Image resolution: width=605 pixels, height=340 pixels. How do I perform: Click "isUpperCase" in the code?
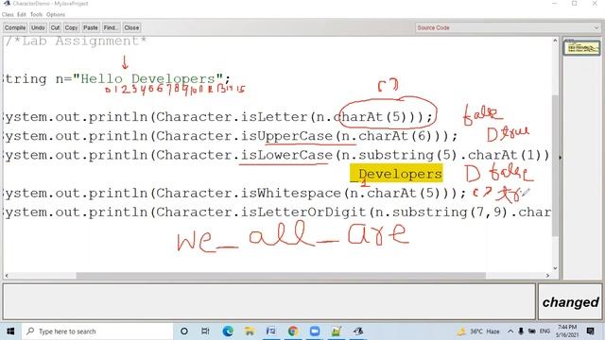click(x=286, y=136)
